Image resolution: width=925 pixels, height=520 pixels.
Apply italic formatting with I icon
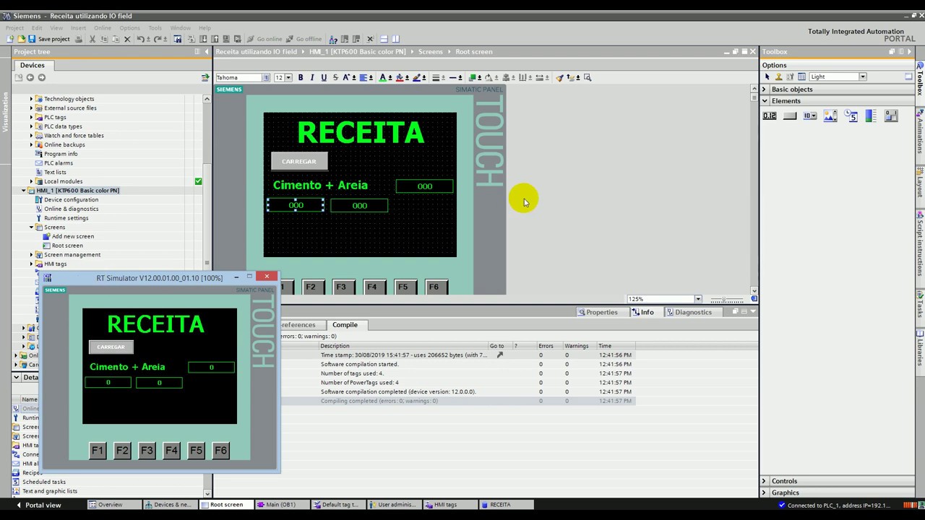pyautogui.click(x=312, y=77)
